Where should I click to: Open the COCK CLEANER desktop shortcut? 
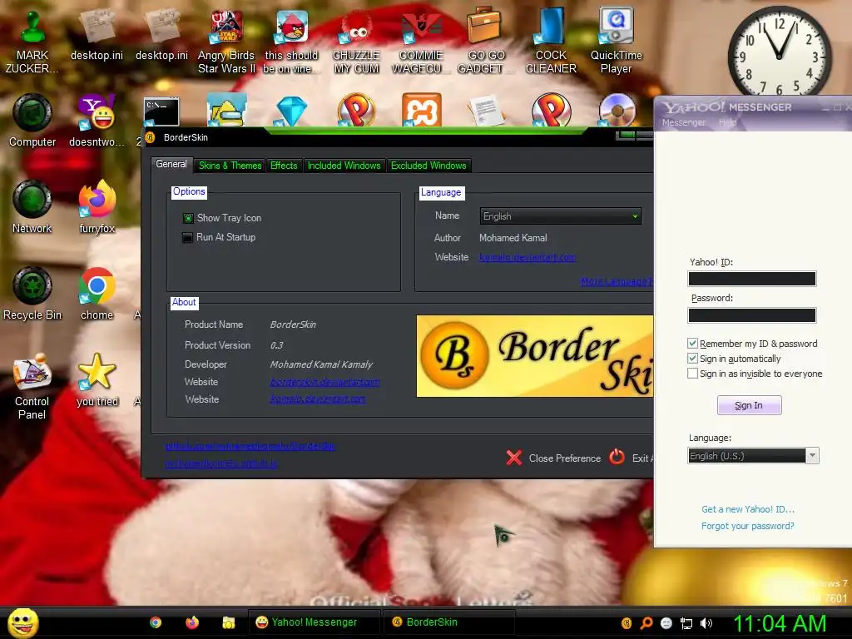click(x=551, y=42)
